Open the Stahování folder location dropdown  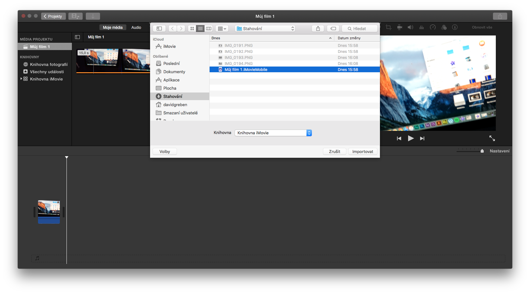pyautogui.click(x=265, y=29)
